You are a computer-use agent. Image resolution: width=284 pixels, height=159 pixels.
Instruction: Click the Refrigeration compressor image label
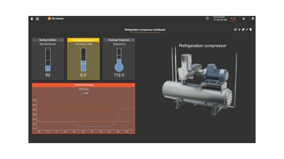tap(203, 46)
